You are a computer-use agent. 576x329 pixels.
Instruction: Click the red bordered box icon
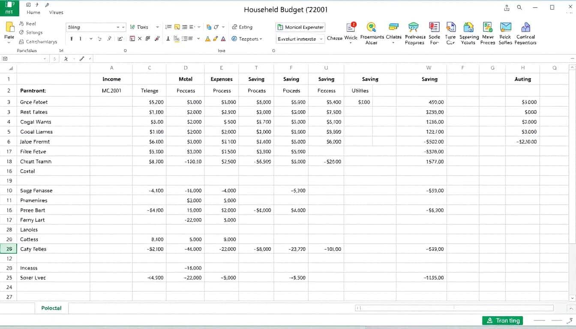coord(132,39)
